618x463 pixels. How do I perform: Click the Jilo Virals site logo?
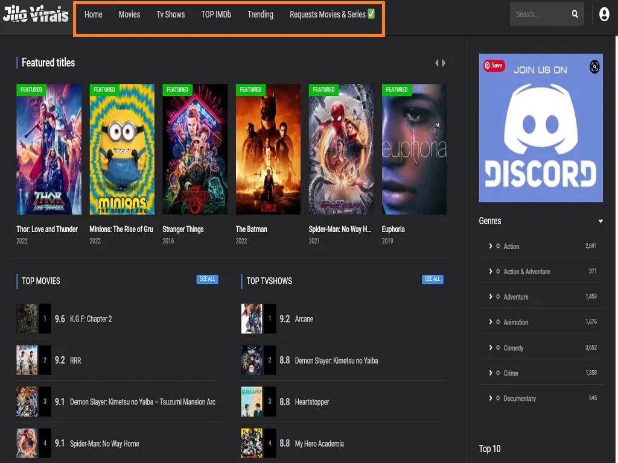pos(36,14)
